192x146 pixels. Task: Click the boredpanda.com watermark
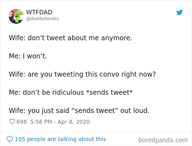(163, 140)
